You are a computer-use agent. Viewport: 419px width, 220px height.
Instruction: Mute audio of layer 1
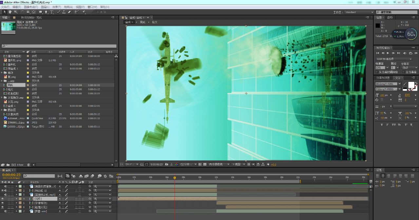click(x=6, y=186)
